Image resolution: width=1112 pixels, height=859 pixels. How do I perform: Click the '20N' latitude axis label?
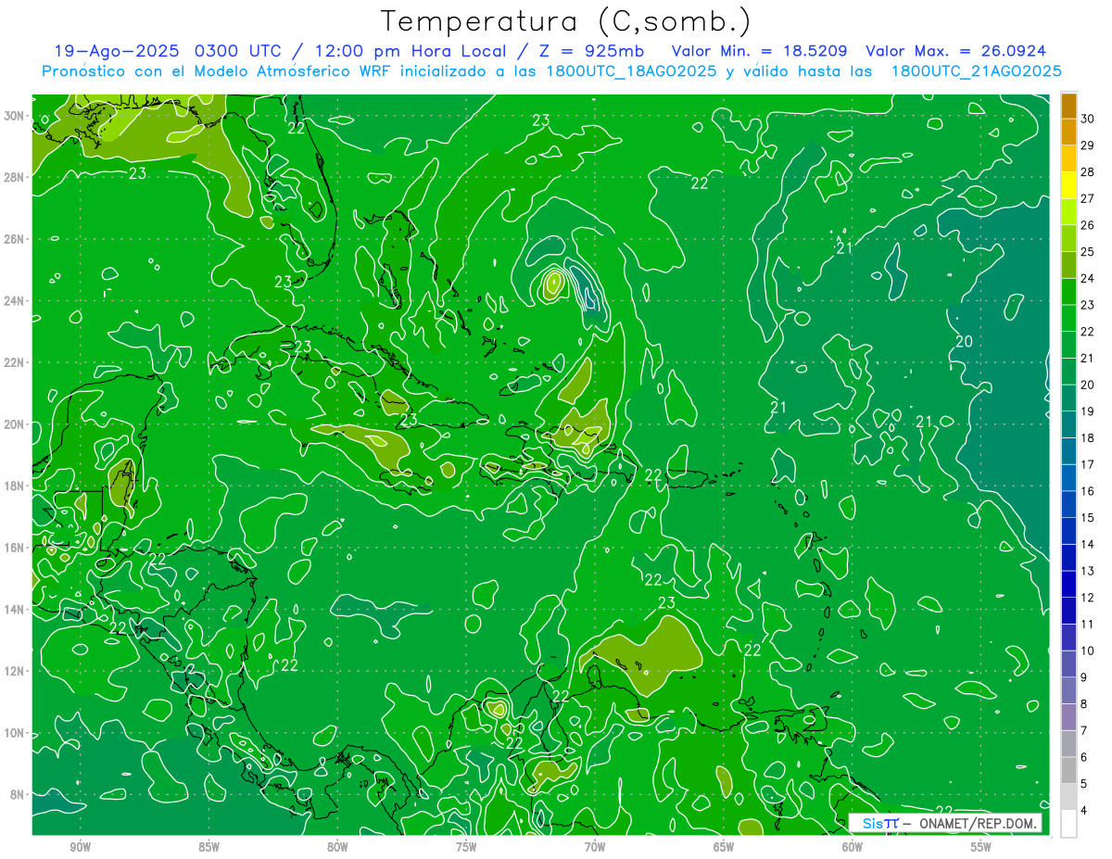click(15, 424)
